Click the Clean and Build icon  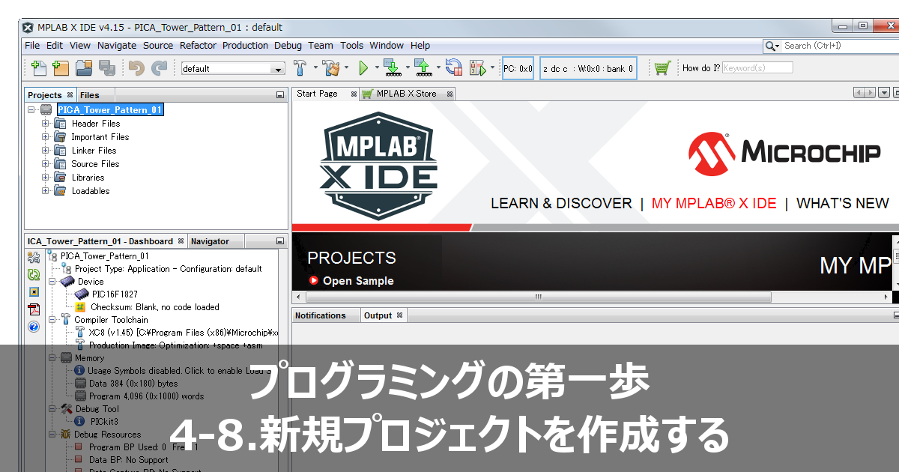click(x=332, y=68)
